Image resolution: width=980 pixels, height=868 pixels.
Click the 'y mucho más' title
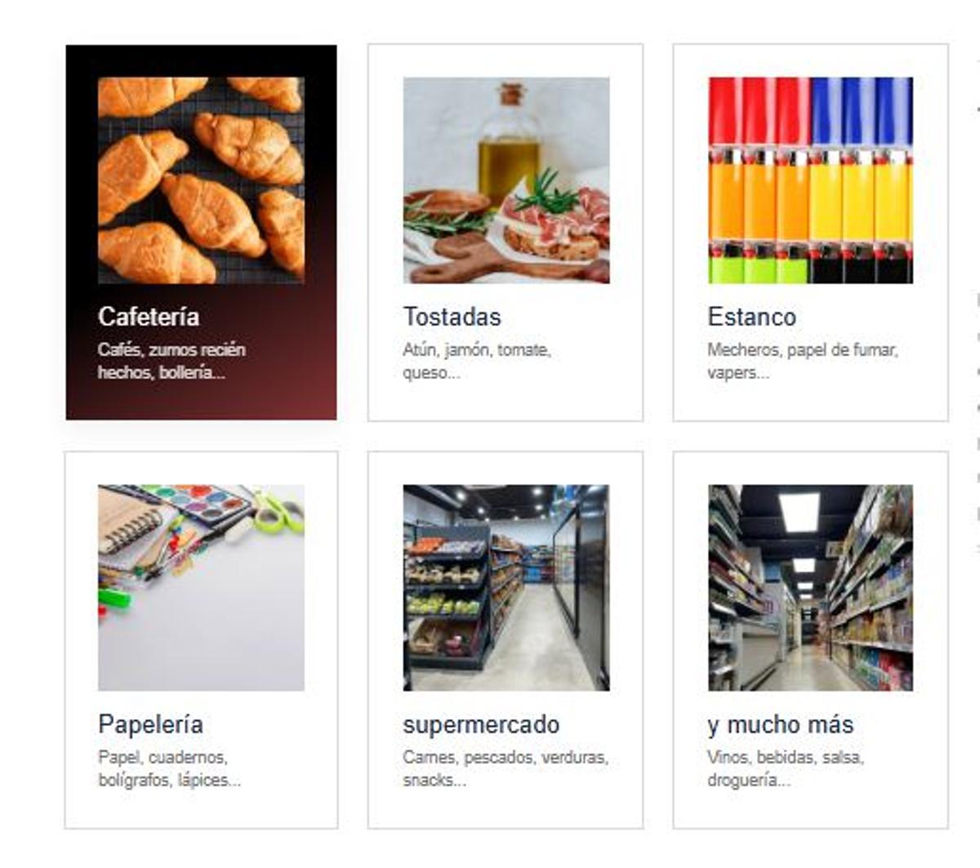click(x=781, y=725)
